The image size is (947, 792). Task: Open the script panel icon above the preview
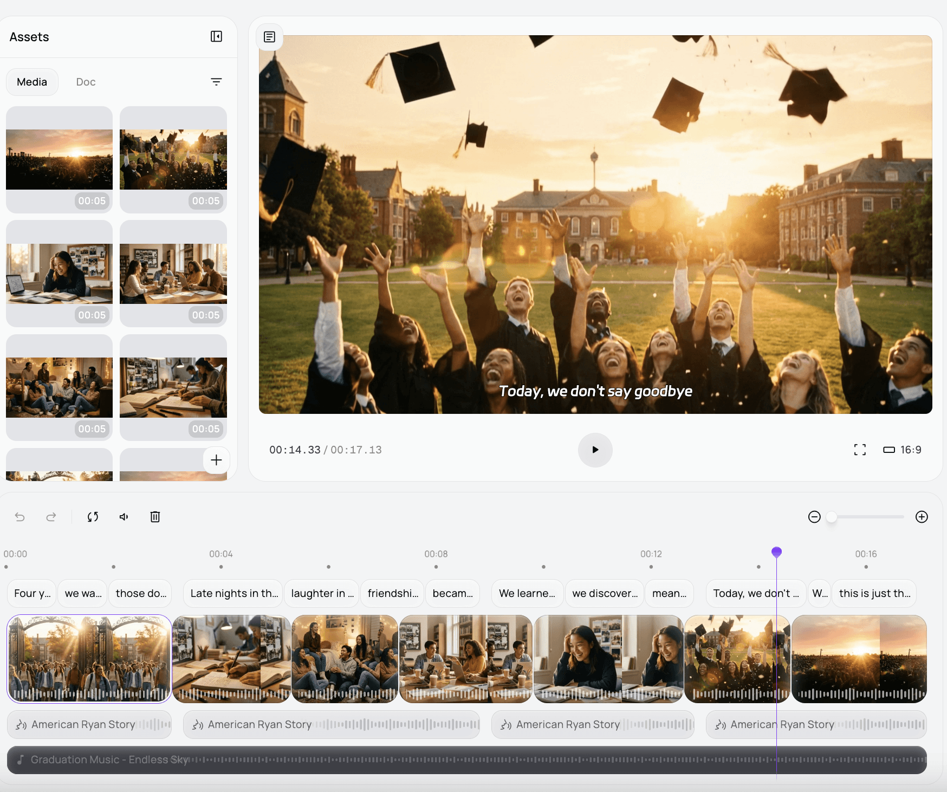(x=269, y=37)
